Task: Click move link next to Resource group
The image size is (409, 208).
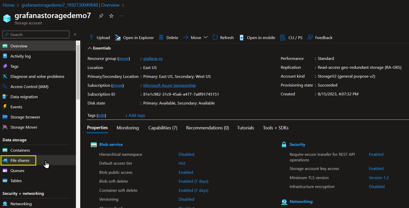Action: [x=124, y=59]
